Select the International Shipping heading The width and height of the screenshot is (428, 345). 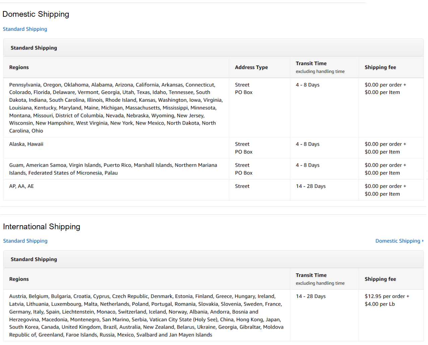(x=41, y=227)
